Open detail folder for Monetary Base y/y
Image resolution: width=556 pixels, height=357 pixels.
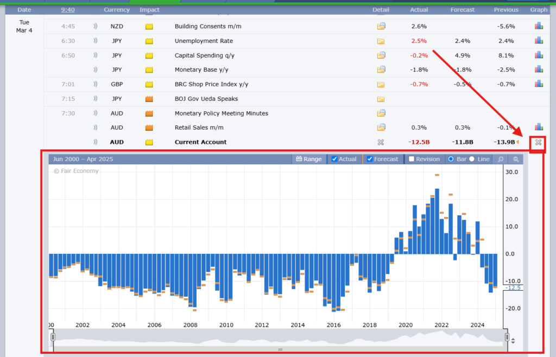click(381, 69)
